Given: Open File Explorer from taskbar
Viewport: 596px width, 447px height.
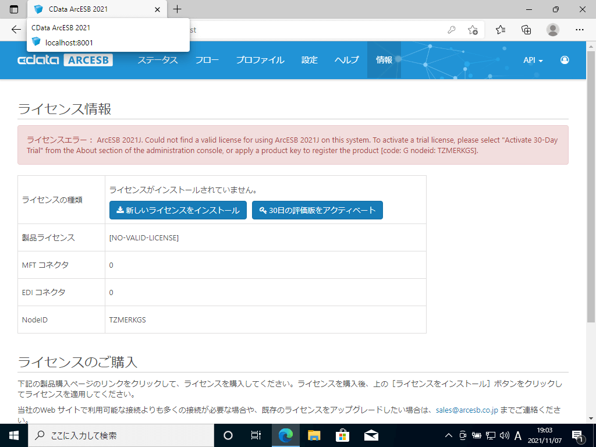Looking at the screenshot, I should (x=314, y=435).
